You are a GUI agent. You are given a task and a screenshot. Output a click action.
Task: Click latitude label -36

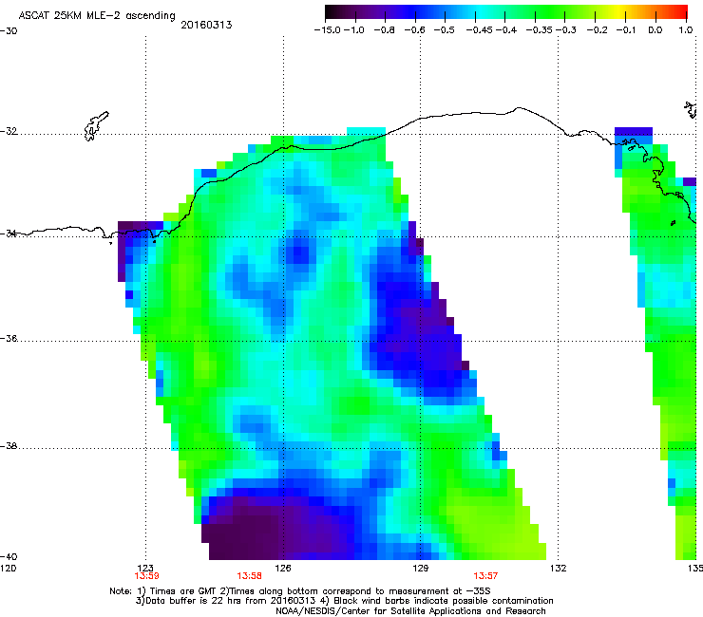click(9, 338)
